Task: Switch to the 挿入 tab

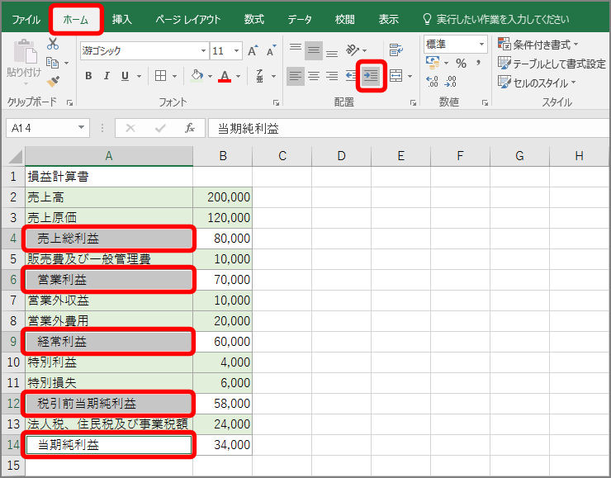Action: [122, 20]
